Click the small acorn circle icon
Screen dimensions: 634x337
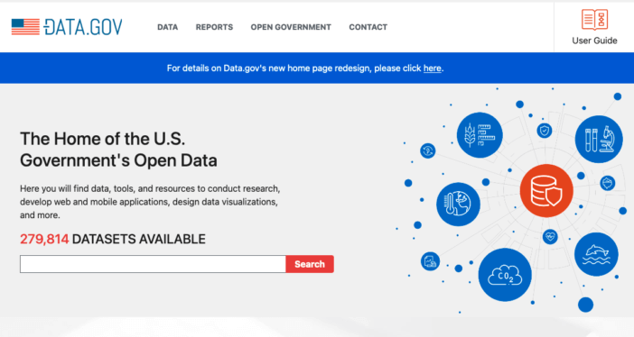607,183
